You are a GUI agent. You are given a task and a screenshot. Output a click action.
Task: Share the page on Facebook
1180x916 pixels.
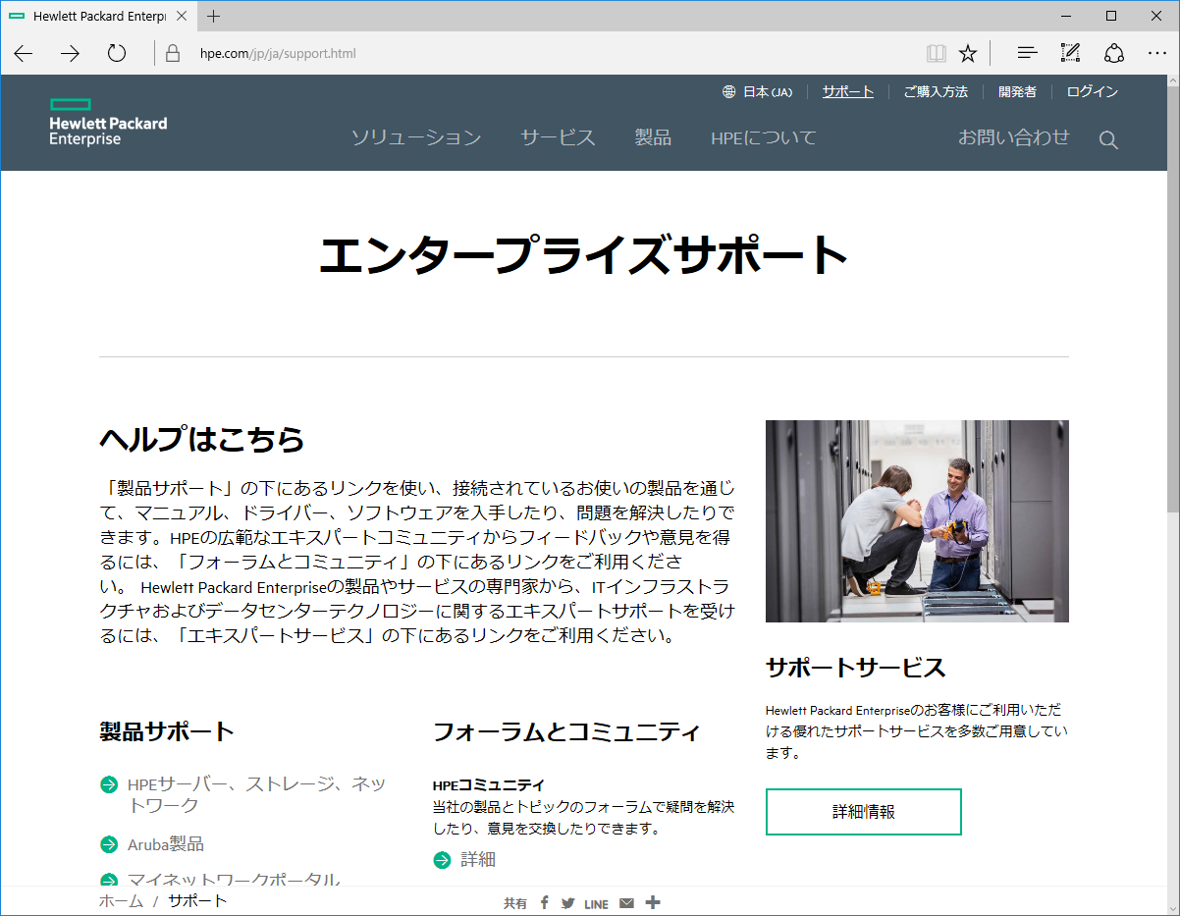(x=544, y=903)
